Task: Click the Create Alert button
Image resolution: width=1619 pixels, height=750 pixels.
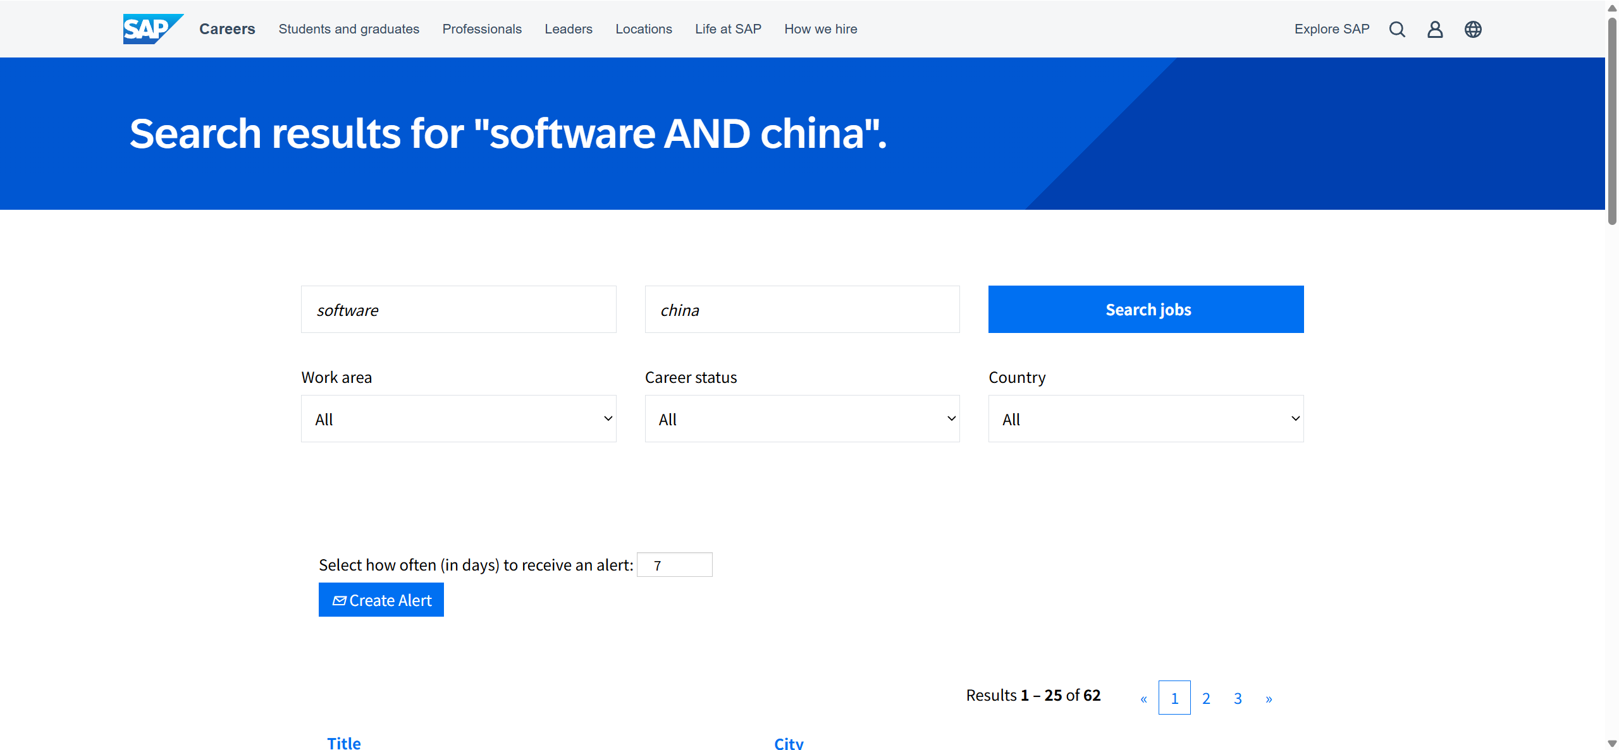Action: click(381, 600)
